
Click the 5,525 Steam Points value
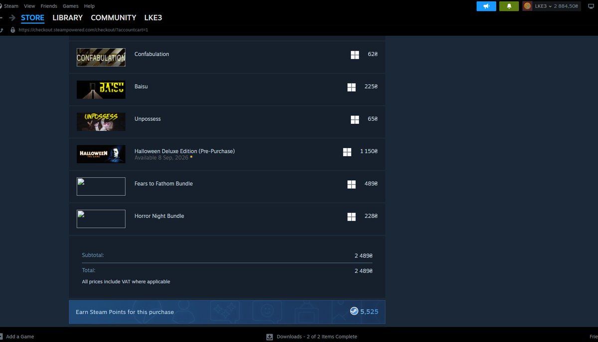tap(369, 312)
